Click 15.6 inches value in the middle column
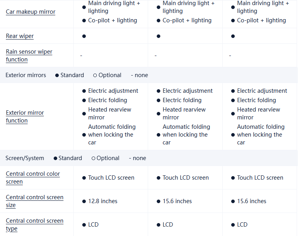 177,201
